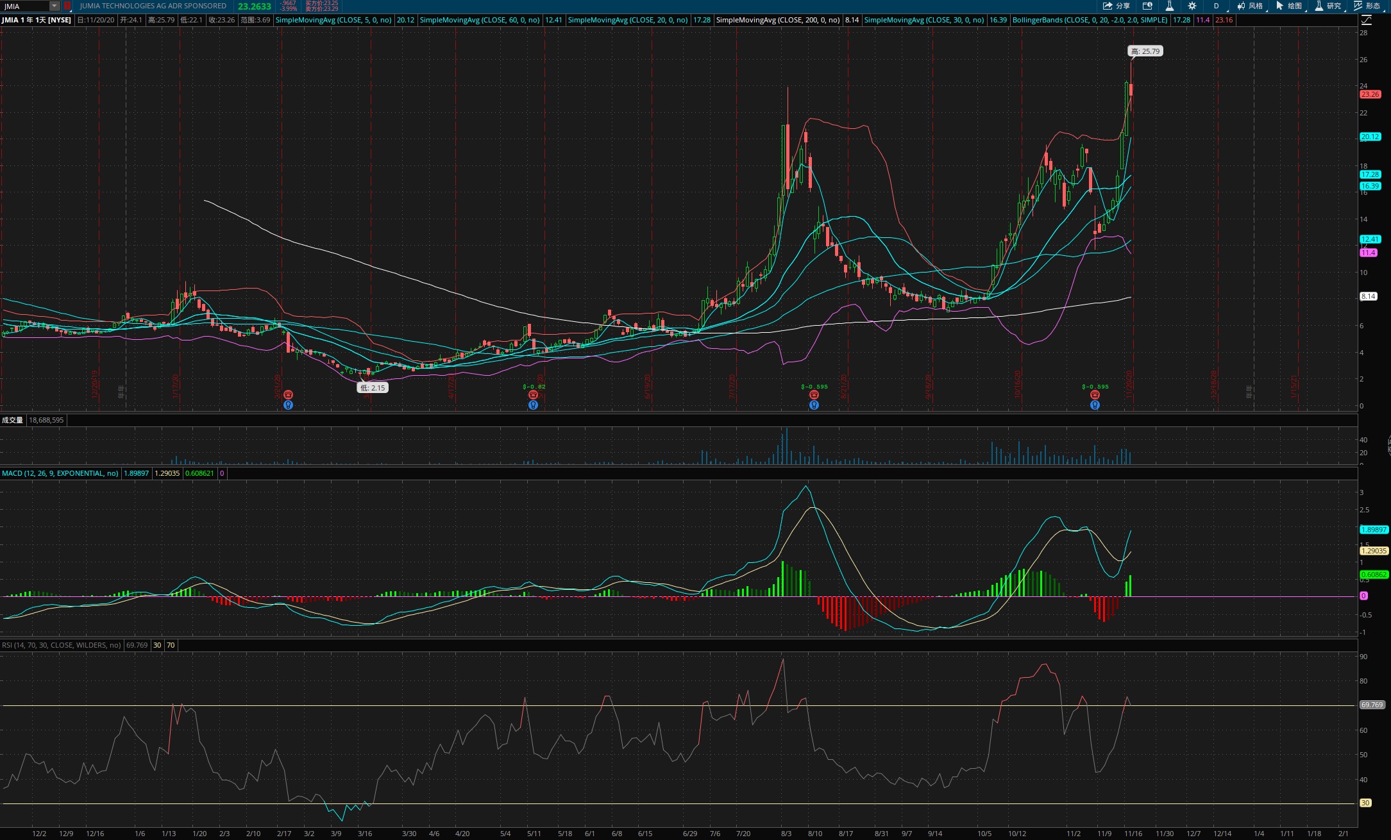1391x840 pixels.
Task: Select SimpleMovingAvg (CLOSE, 200, 0, no) label
Action: (x=778, y=20)
